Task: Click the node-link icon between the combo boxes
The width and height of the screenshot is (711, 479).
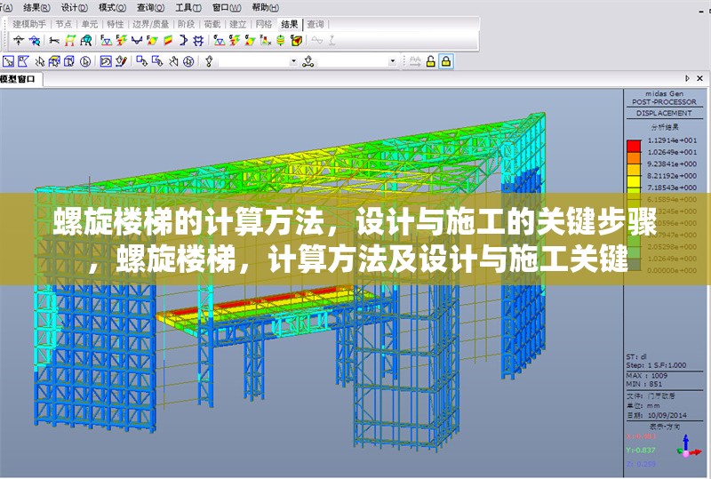Action: [x=308, y=61]
